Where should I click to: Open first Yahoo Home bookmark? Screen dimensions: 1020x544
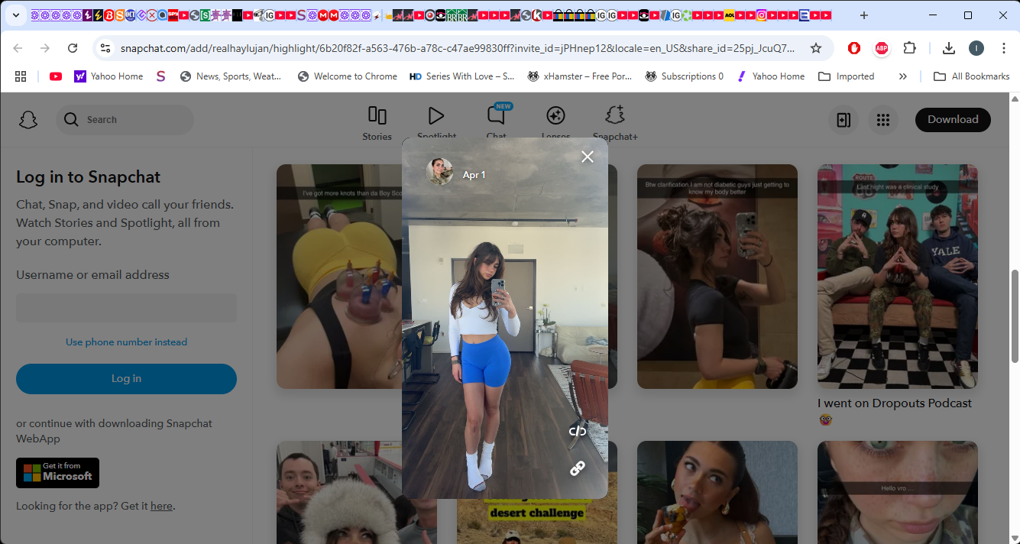click(108, 76)
